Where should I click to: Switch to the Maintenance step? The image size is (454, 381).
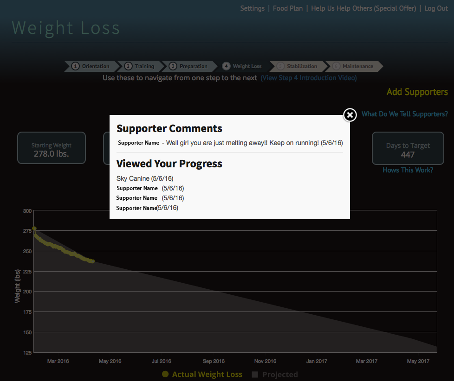coord(354,66)
